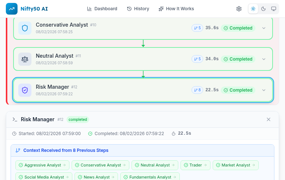The image size is (285, 180).
Task: Open the History page
Action: (x=138, y=9)
